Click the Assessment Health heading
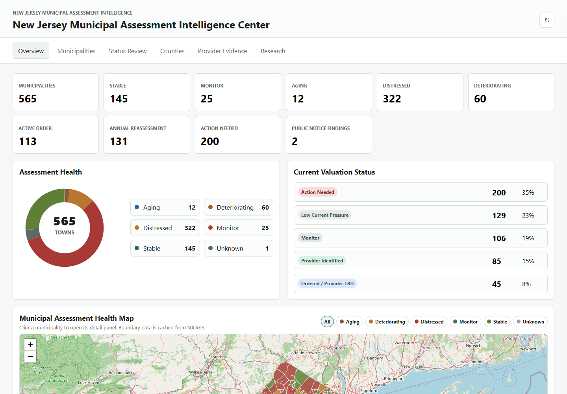Image resolution: width=567 pixels, height=394 pixels. [x=51, y=172]
